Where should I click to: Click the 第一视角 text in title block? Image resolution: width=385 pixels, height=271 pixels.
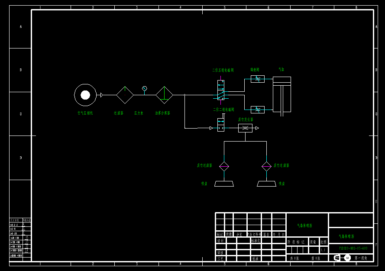tap(361, 258)
